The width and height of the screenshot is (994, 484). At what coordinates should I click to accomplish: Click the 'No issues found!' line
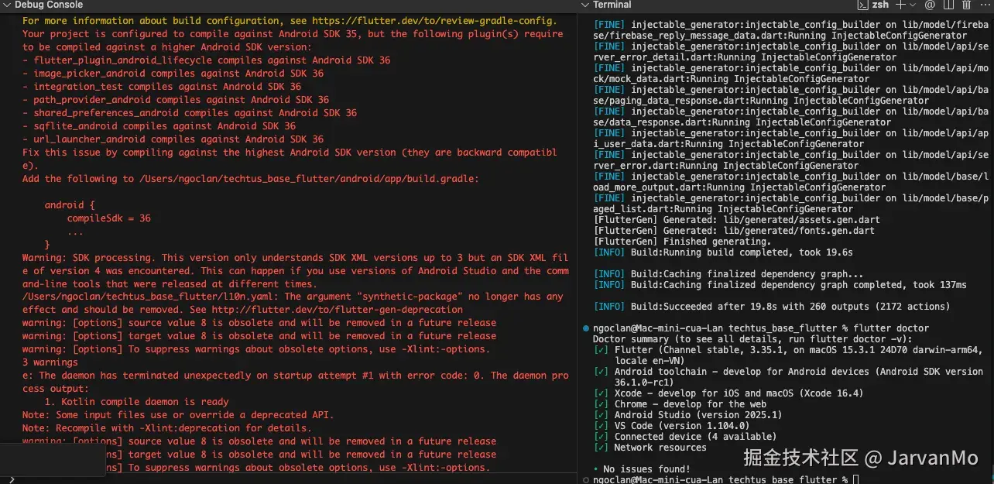coord(641,469)
